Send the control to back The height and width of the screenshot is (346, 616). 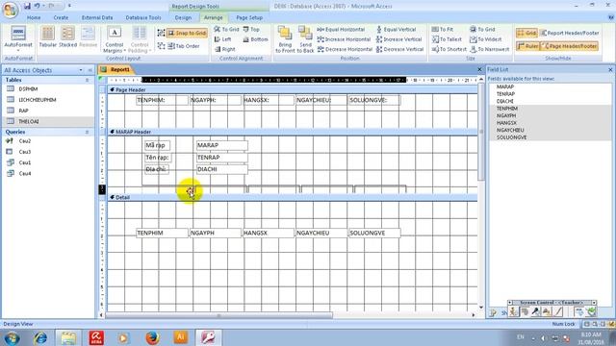coord(305,39)
